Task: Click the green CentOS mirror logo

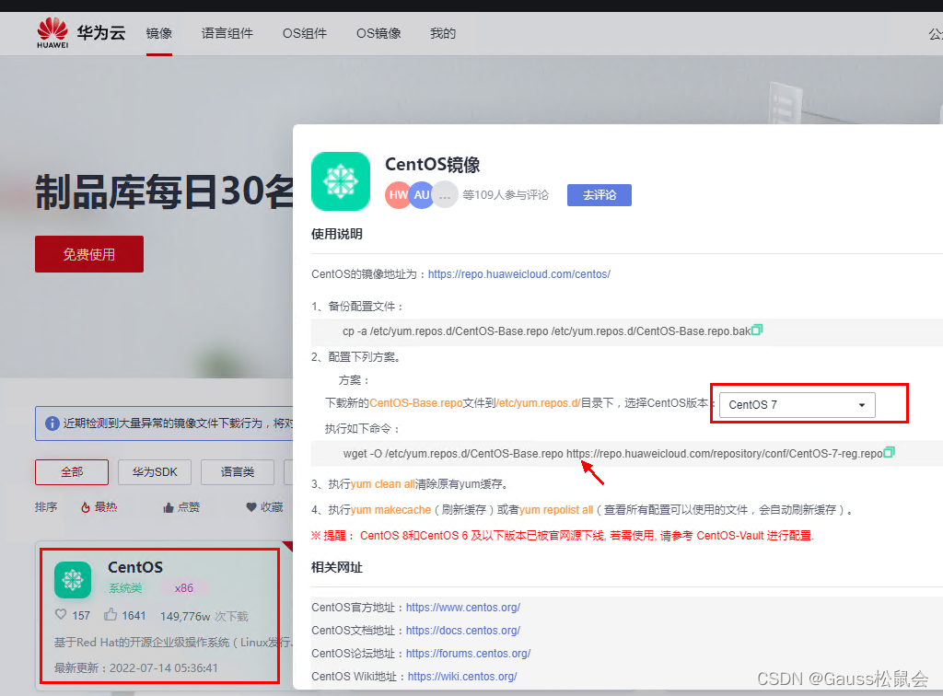Action: point(341,181)
